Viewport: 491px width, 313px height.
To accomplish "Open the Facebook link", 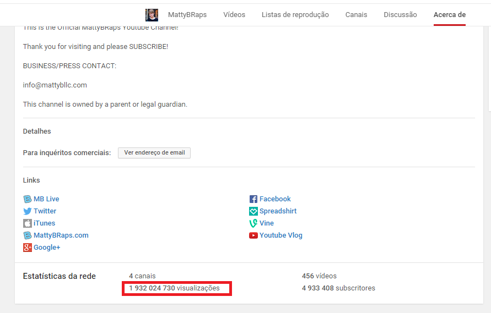I will (275, 199).
